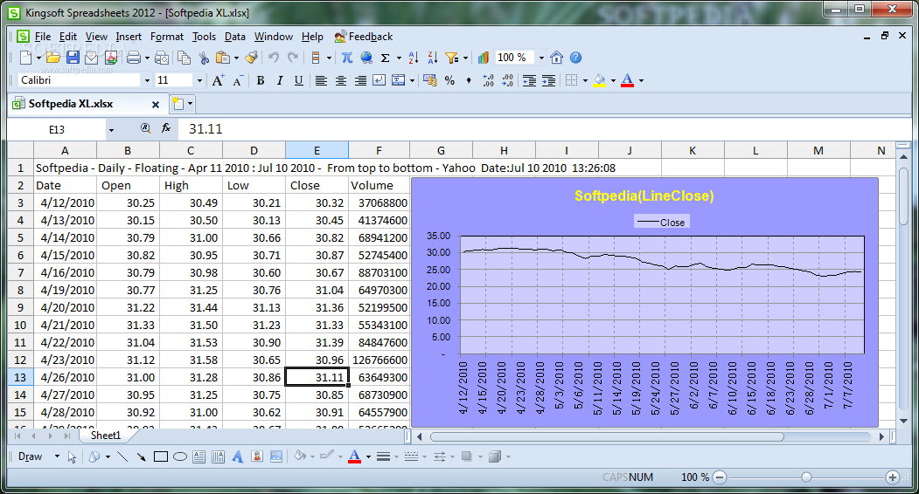The height and width of the screenshot is (494, 919).
Task: Apply percent style to cell
Action: pos(449,80)
